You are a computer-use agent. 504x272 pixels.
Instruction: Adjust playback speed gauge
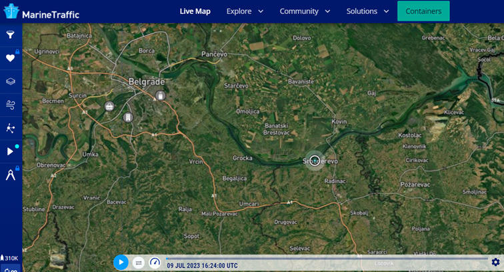tap(155, 263)
